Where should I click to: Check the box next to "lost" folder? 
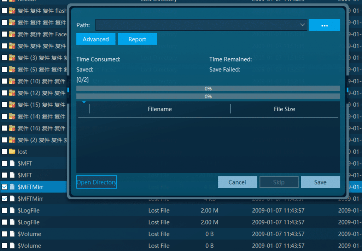[x=5, y=152]
